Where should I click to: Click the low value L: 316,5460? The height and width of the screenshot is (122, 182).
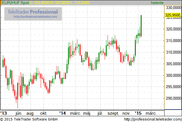pos(80,3)
